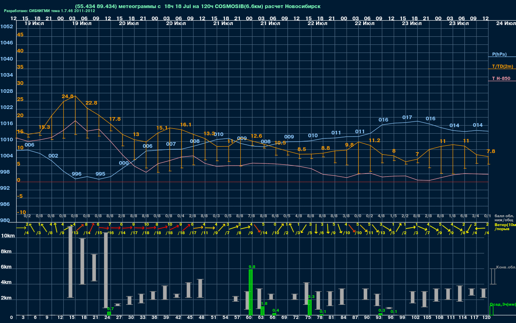Image resolution: width=516 pixels, height=323 pixels.
Task: Click the Осад,3ч(мм) precipitation legend label
Action: coord(502,304)
